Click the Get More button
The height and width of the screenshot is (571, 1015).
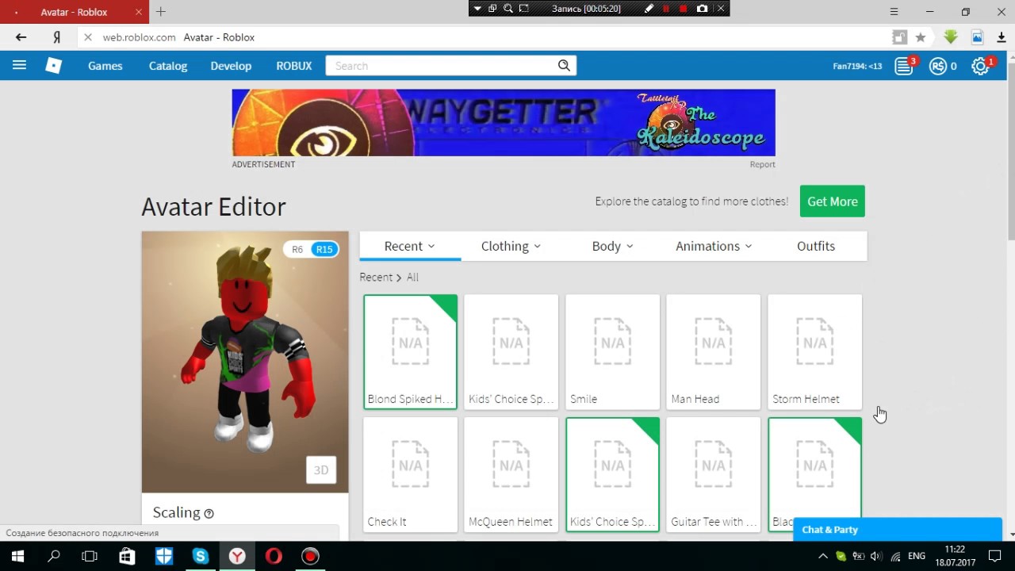[x=832, y=201]
